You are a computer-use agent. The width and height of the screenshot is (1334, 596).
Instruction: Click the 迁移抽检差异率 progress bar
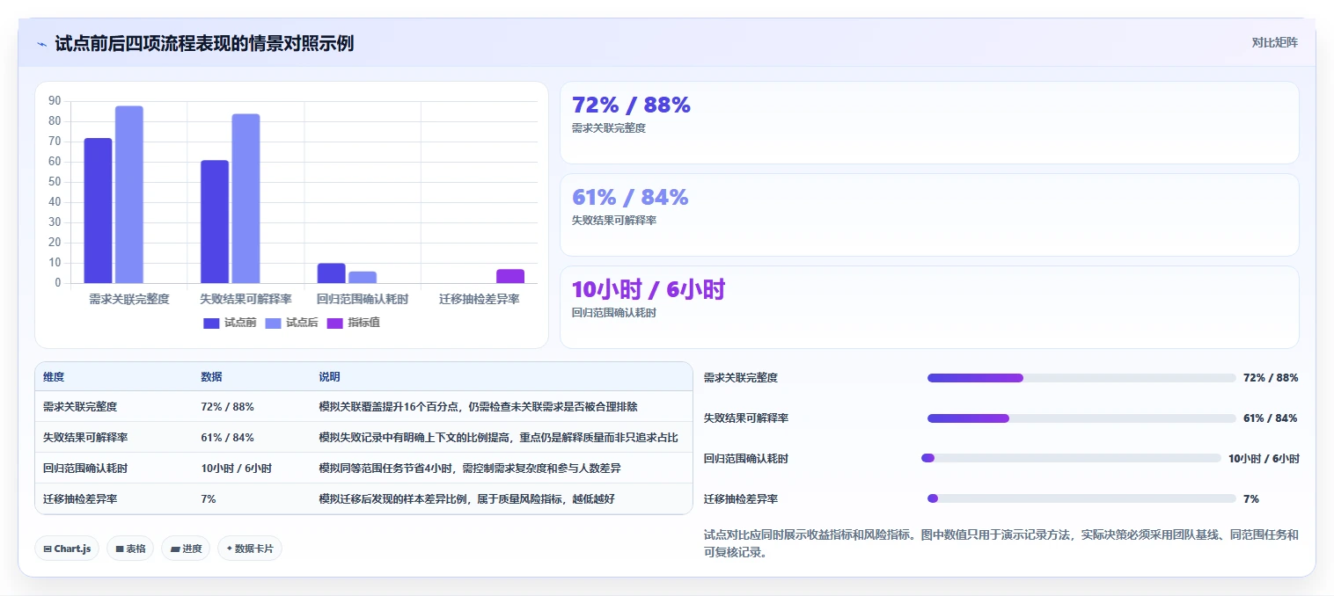(1081, 498)
